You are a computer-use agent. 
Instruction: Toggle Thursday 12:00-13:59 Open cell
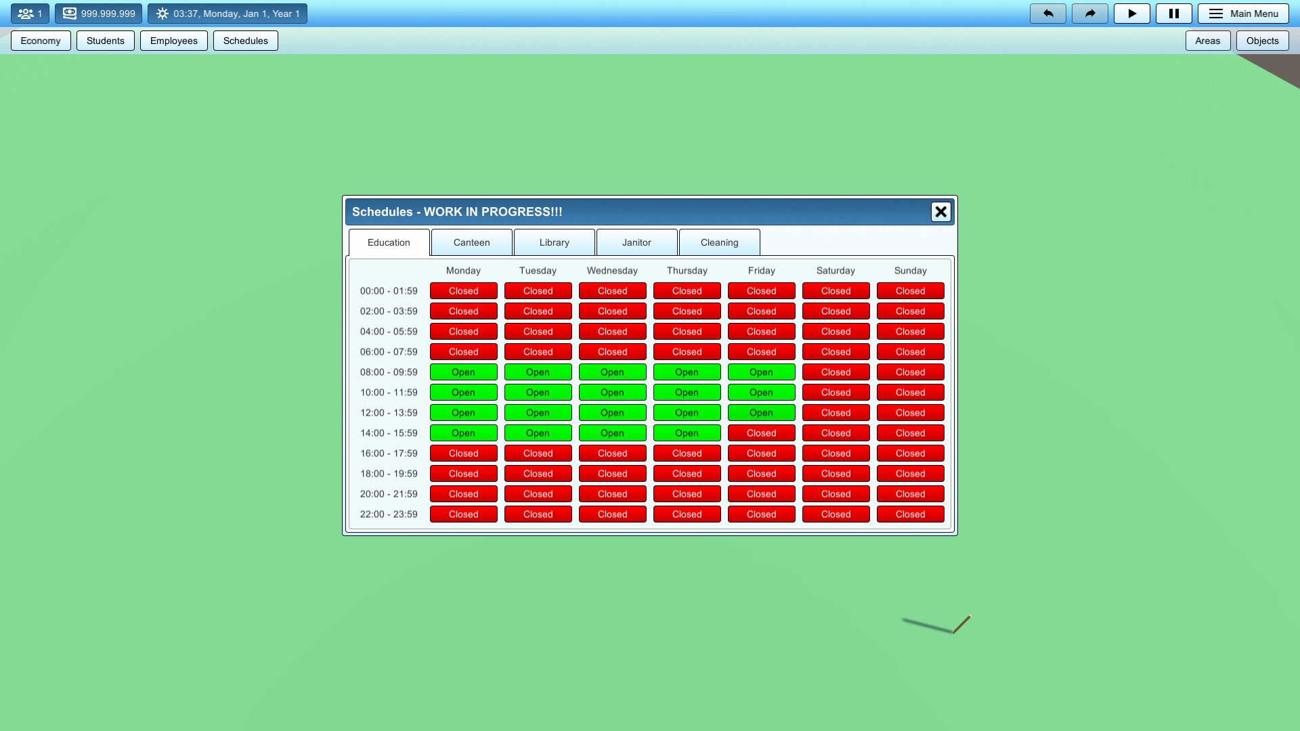(687, 412)
